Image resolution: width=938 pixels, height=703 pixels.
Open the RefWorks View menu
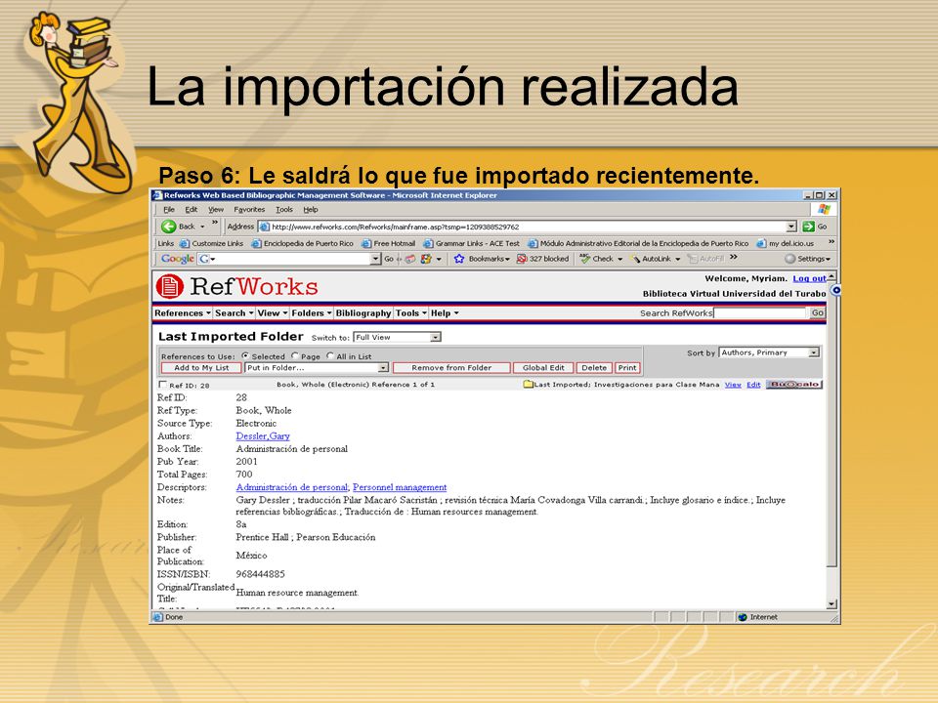(x=273, y=313)
